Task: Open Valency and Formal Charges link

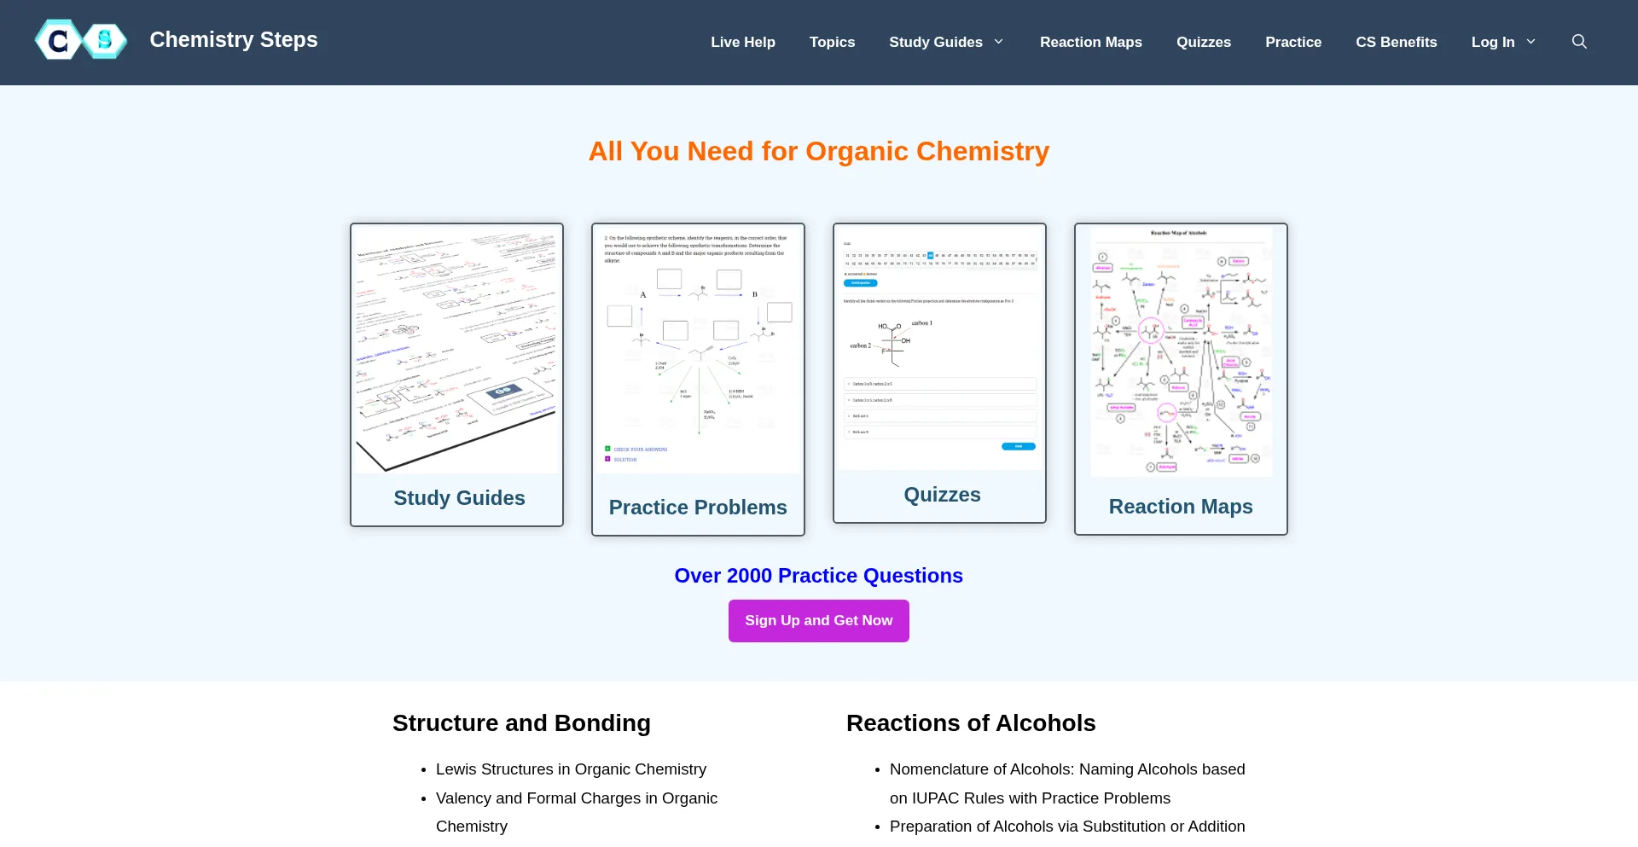Action: pos(576,798)
